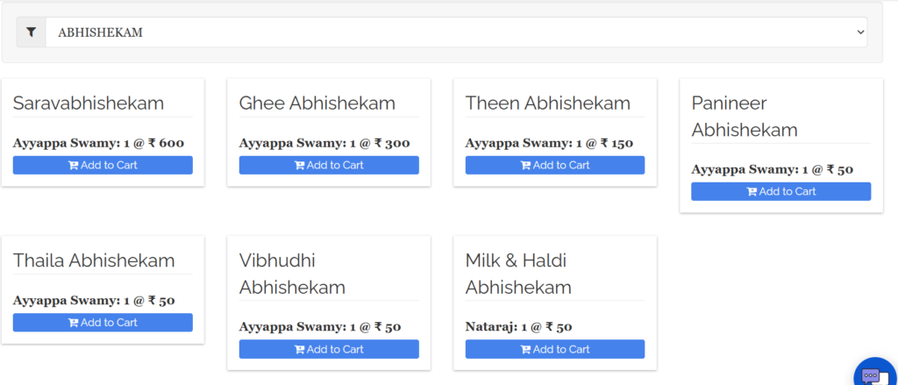The width and height of the screenshot is (898, 385).
Task: Click Saravabhishekam price text ₹ 600
Action: pyautogui.click(x=166, y=143)
